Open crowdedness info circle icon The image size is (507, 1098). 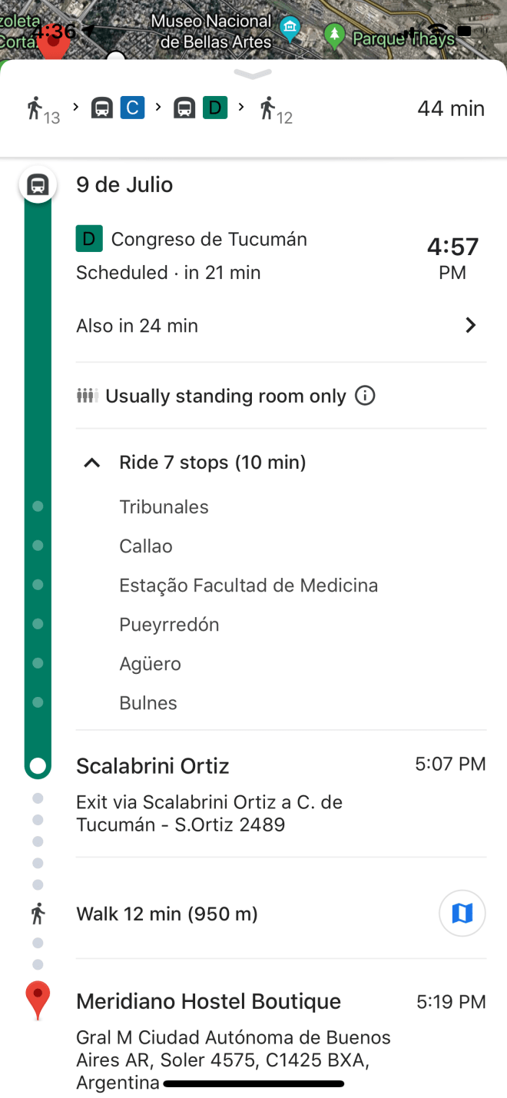click(x=366, y=396)
